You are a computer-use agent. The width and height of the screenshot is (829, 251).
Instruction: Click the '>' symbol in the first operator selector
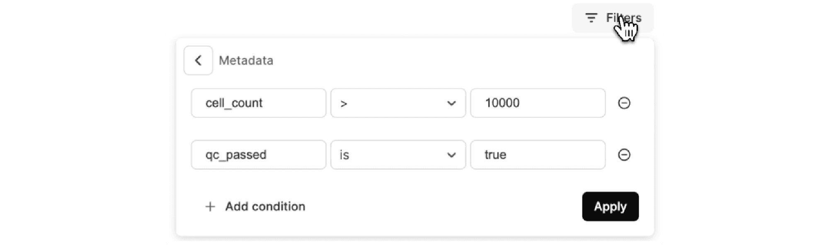[344, 104]
